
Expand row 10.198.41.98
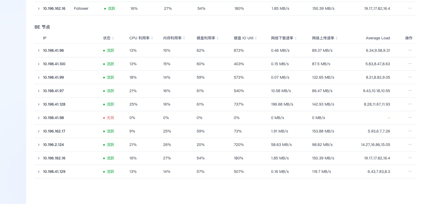(x=39, y=118)
